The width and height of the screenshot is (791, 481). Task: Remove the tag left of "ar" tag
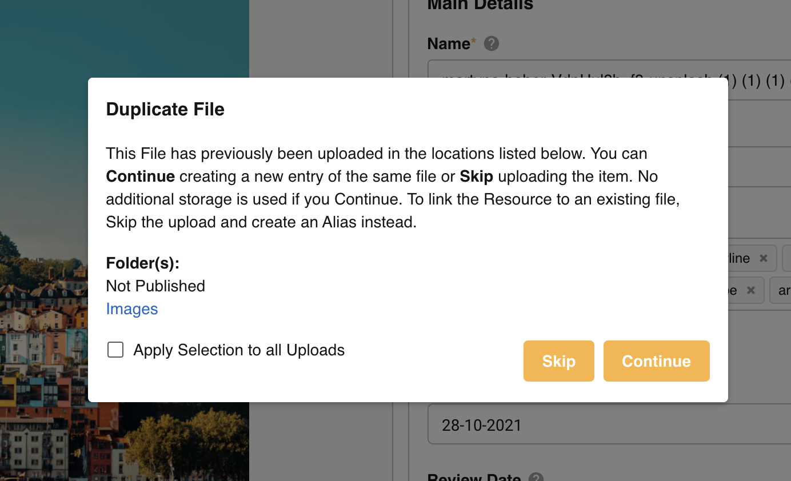[751, 290]
